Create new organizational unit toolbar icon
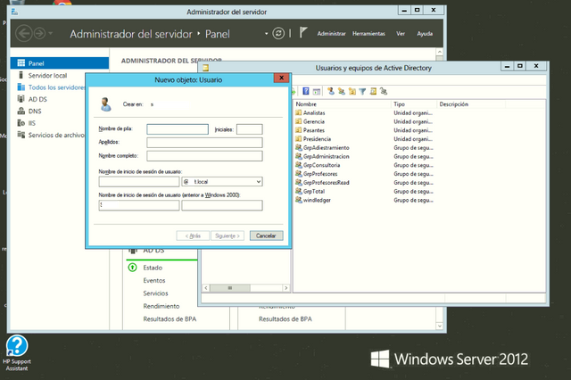 (x=352, y=91)
